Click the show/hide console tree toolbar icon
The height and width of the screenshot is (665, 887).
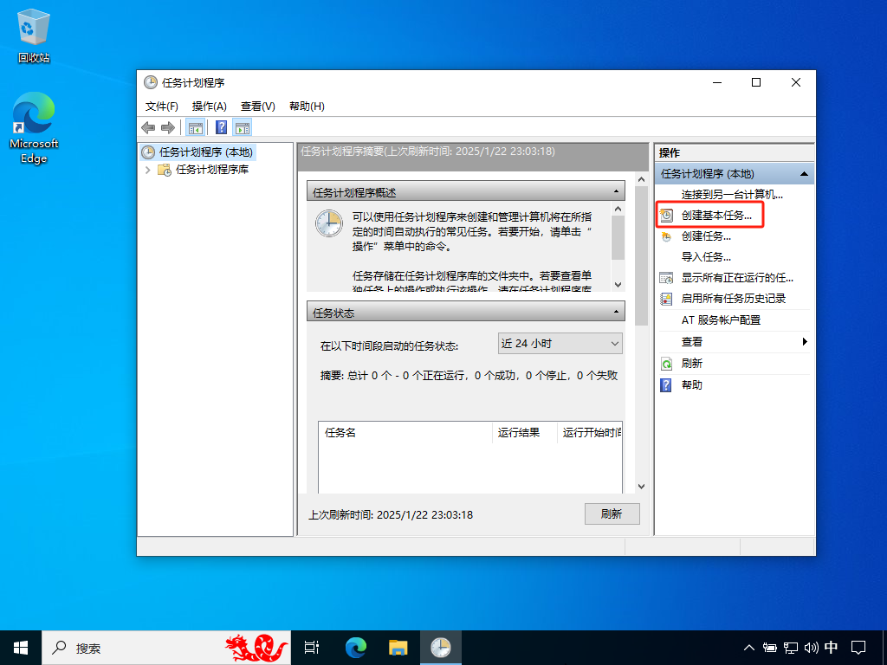[x=195, y=127]
